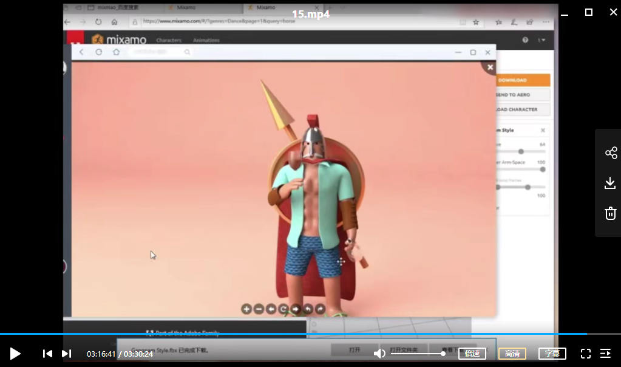Viewport: 621px width, 367px height.
Task: Download the current video
Action: coord(611,183)
